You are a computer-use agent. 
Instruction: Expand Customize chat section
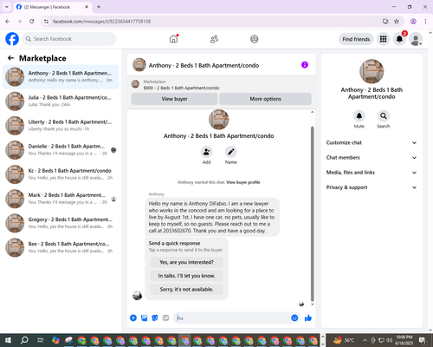coord(372,142)
